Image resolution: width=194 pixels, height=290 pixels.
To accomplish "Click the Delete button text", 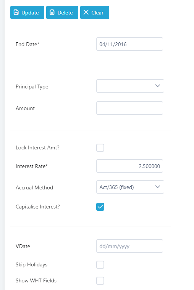I will [x=65, y=13].
